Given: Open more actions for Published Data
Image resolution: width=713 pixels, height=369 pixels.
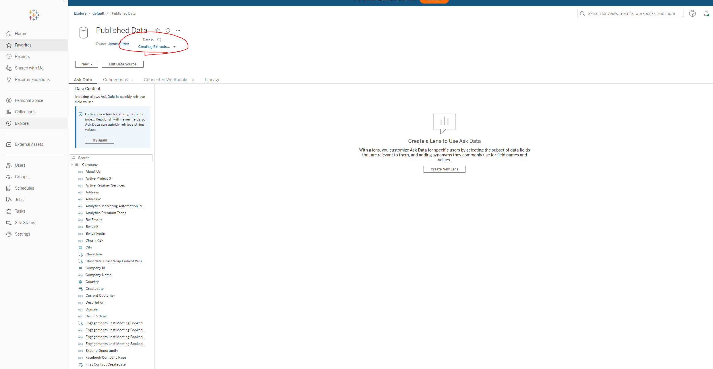Looking at the screenshot, I should pos(178,30).
